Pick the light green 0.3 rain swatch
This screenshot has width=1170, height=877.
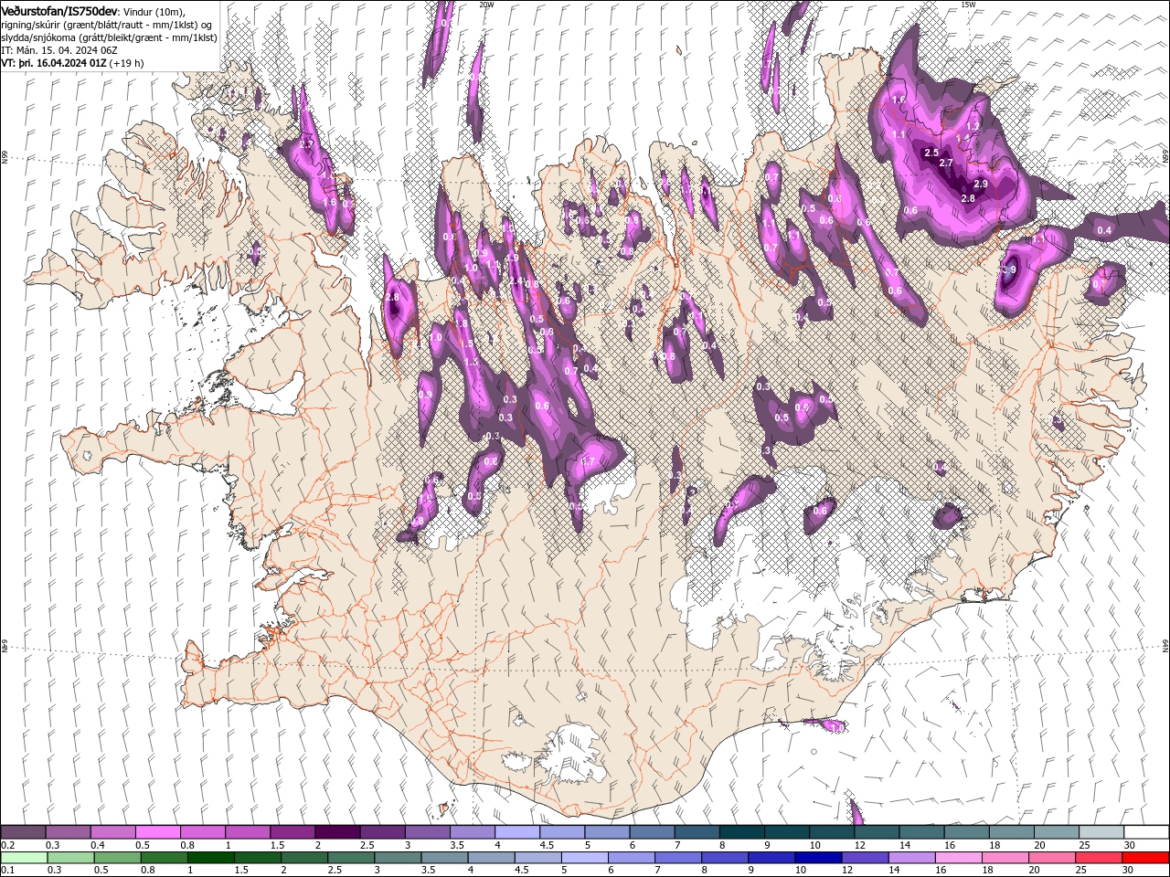(x=70, y=858)
